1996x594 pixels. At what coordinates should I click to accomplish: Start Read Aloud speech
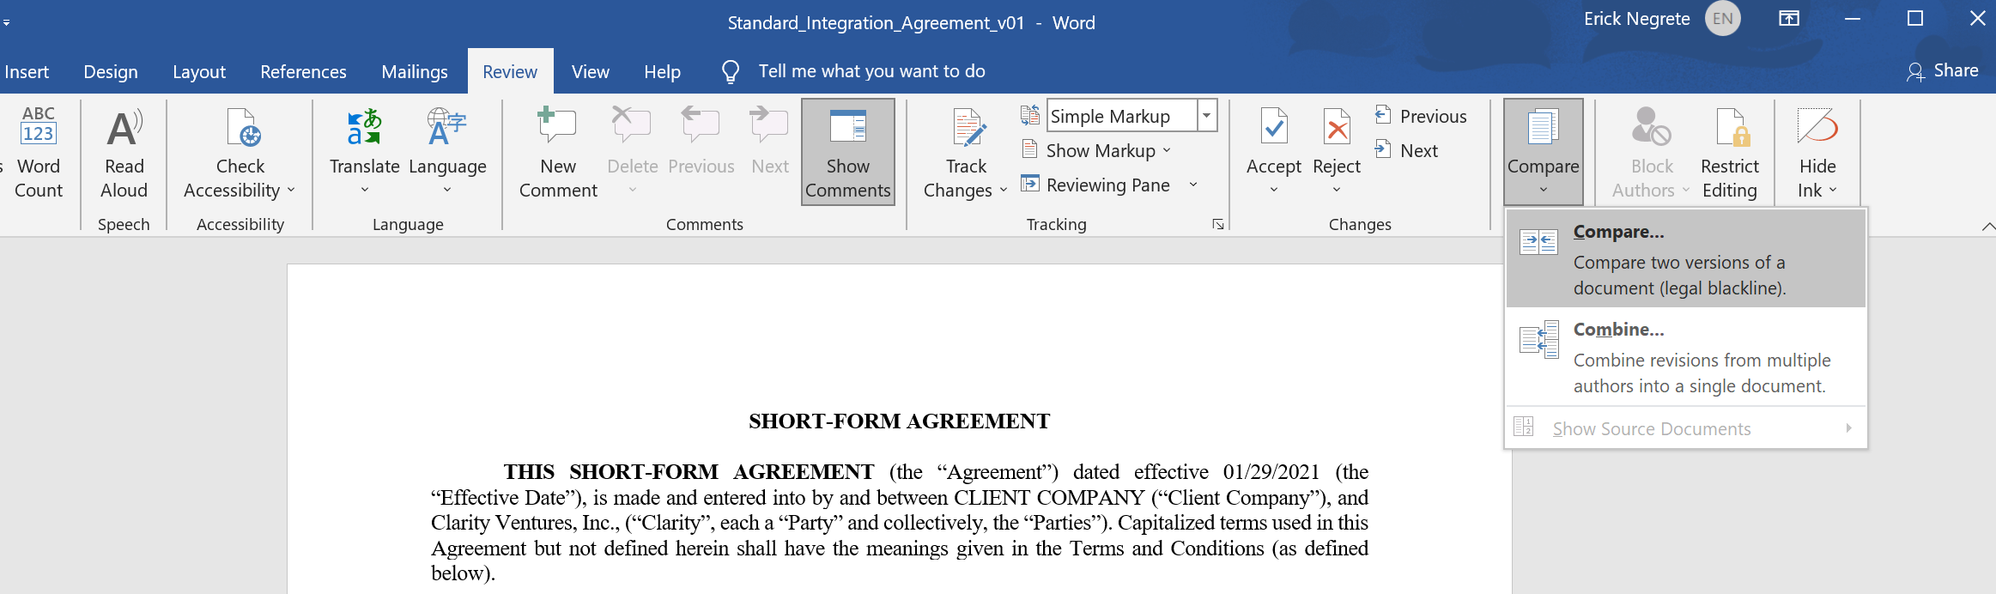(124, 153)
